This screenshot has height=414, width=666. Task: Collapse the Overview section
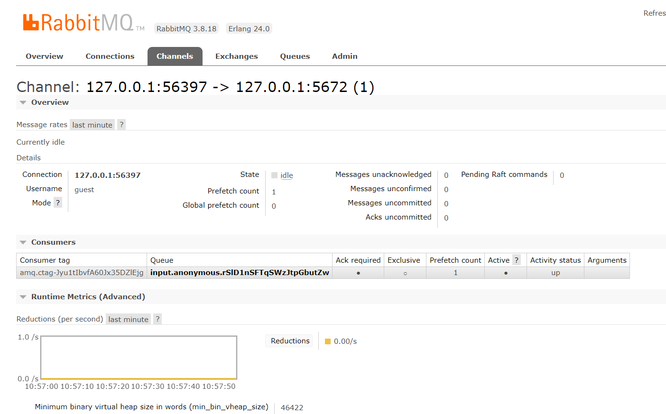pyautogui.click(x=23, y=102)
